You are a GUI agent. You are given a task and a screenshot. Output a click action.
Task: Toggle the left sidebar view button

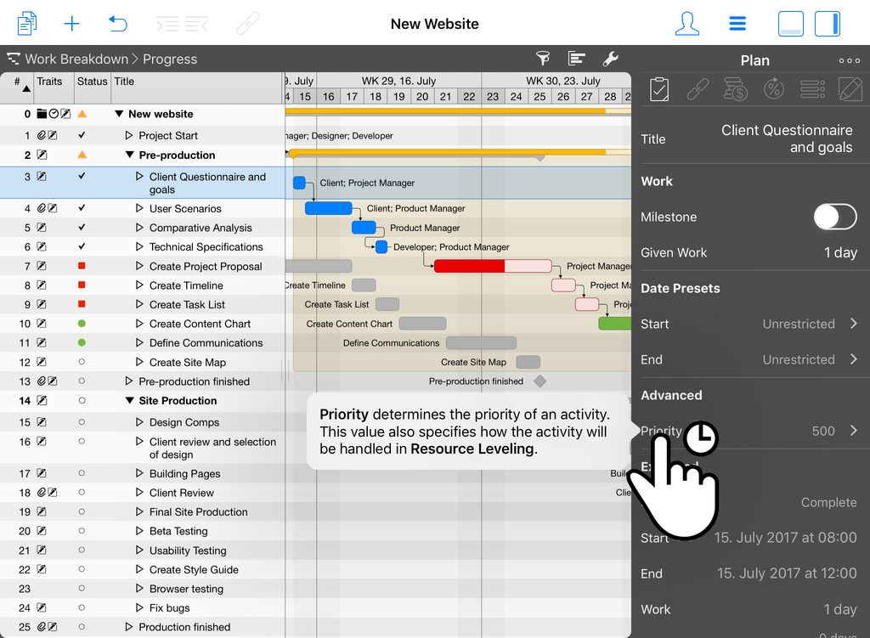(790, 23)
